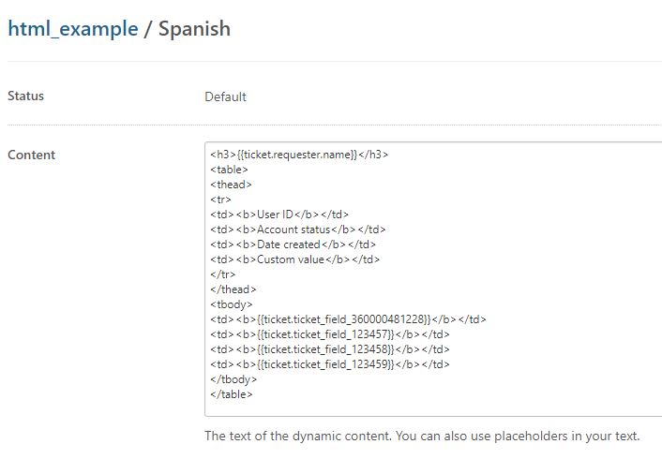This screenshot has height=459, width=662.
Task: Open the html_example breadcrumb link
Action: pos(73,29)
